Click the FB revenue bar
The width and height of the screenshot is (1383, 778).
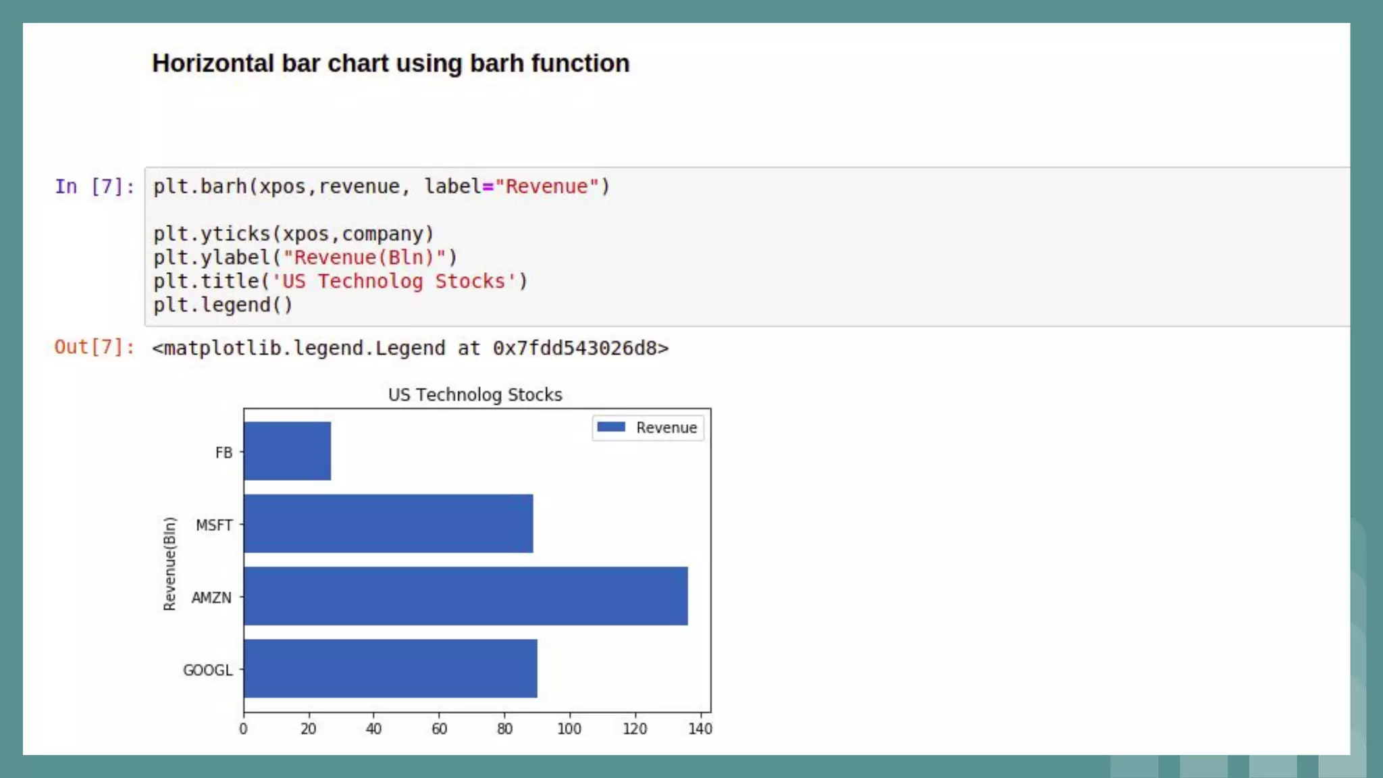(x=288, y=451)
